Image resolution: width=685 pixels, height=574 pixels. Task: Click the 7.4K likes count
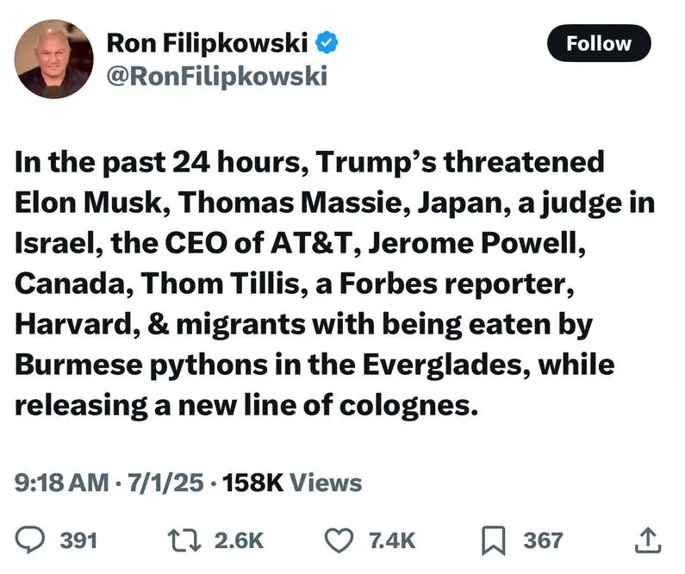[x=391, y=540]
